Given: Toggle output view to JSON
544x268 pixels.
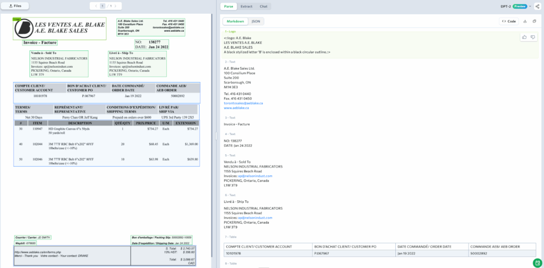Looking at the screenshot, I should click(256, 21).
